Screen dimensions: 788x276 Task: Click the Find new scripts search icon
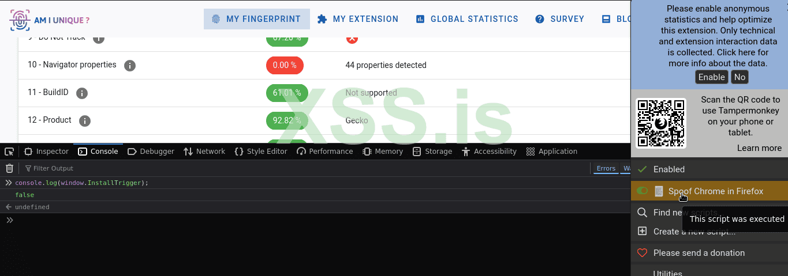(642, 213)
